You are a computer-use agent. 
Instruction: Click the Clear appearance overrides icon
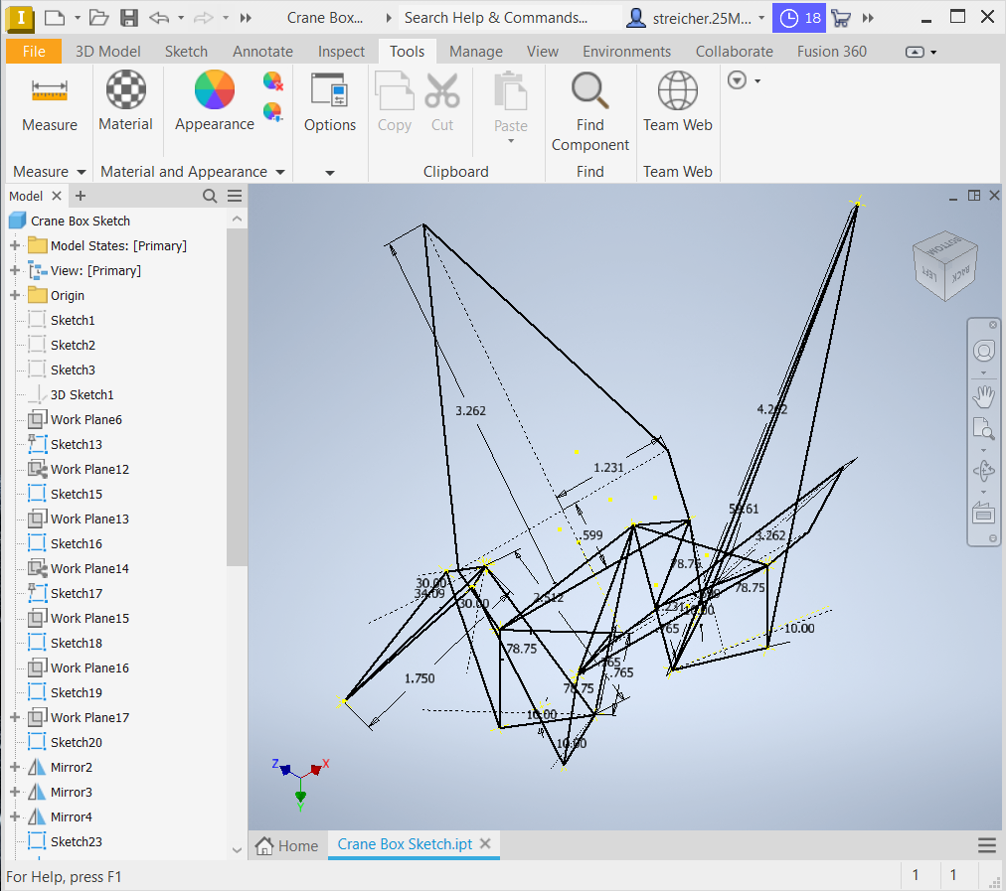click(x=273, y=81)
